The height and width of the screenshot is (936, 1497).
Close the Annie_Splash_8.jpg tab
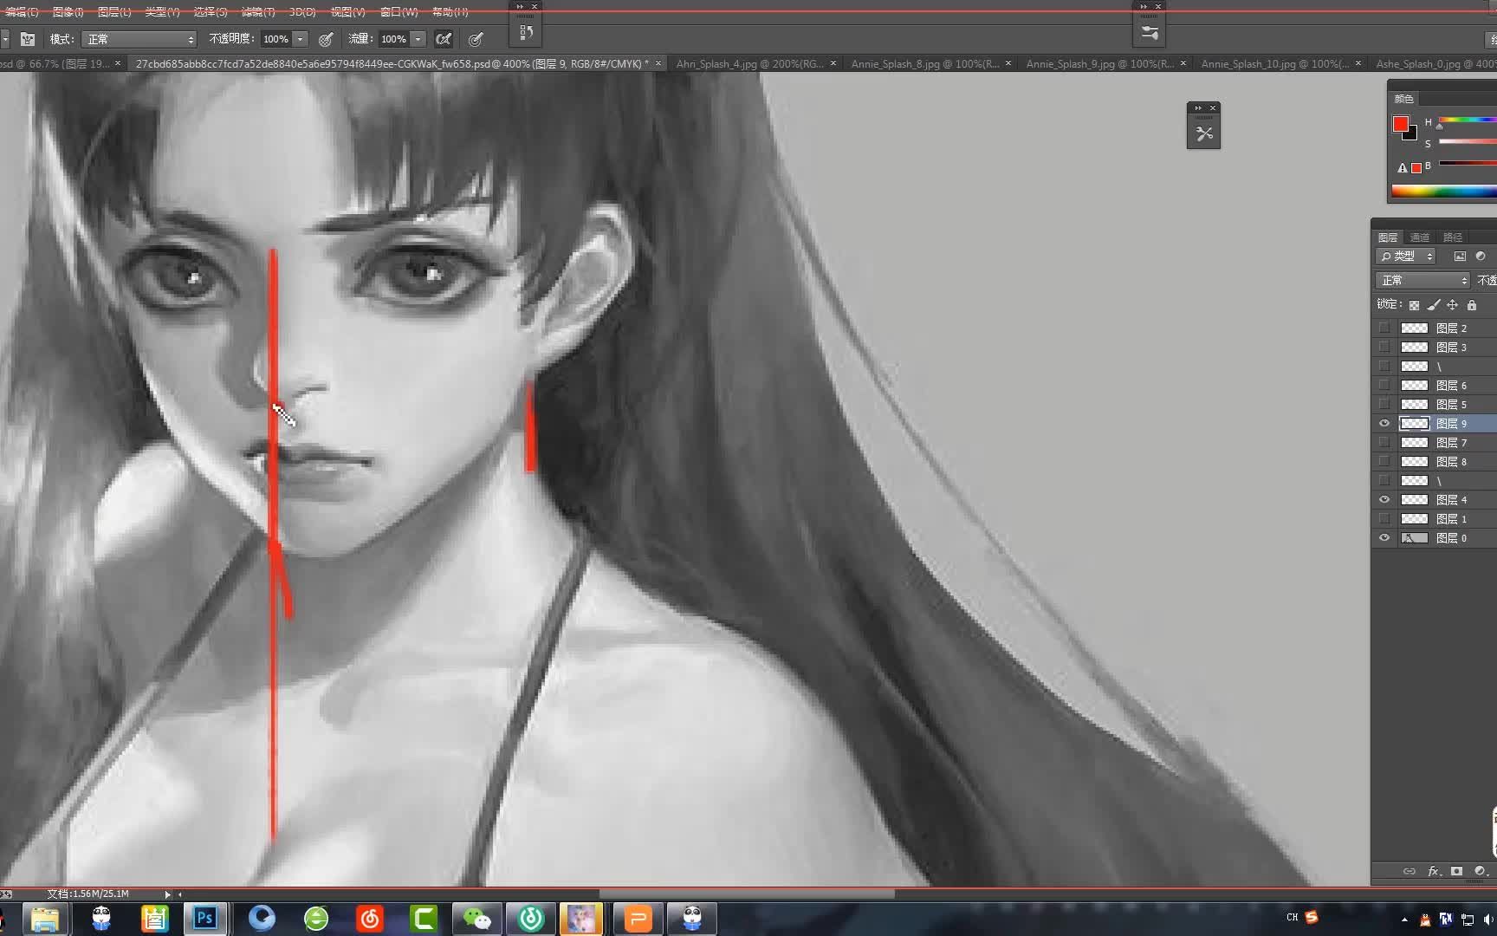(1008, 63)
